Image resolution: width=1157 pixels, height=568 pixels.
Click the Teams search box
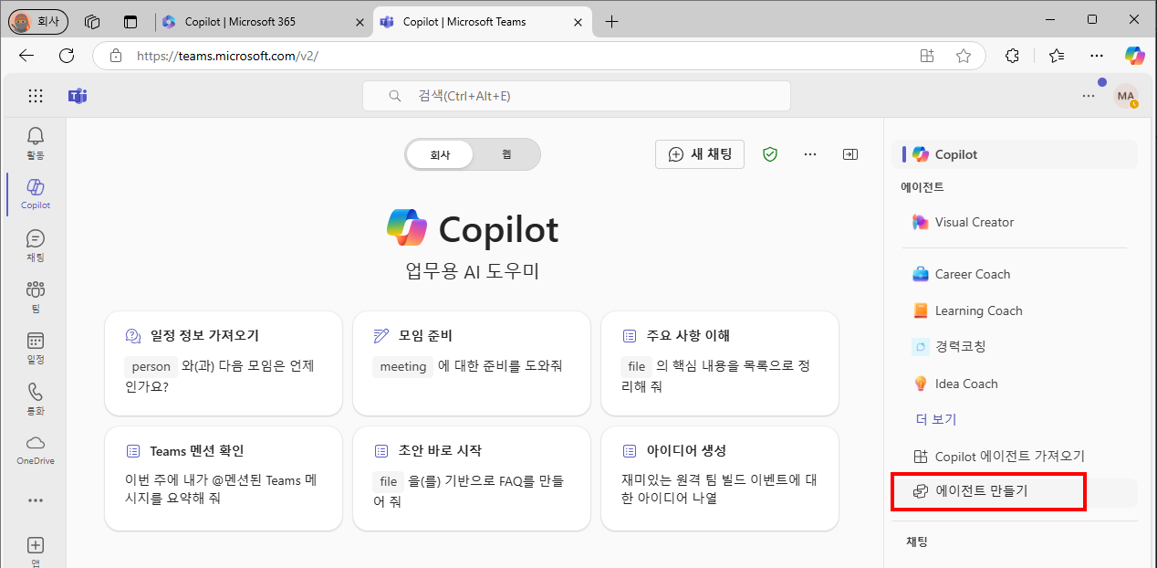[577, 96]
